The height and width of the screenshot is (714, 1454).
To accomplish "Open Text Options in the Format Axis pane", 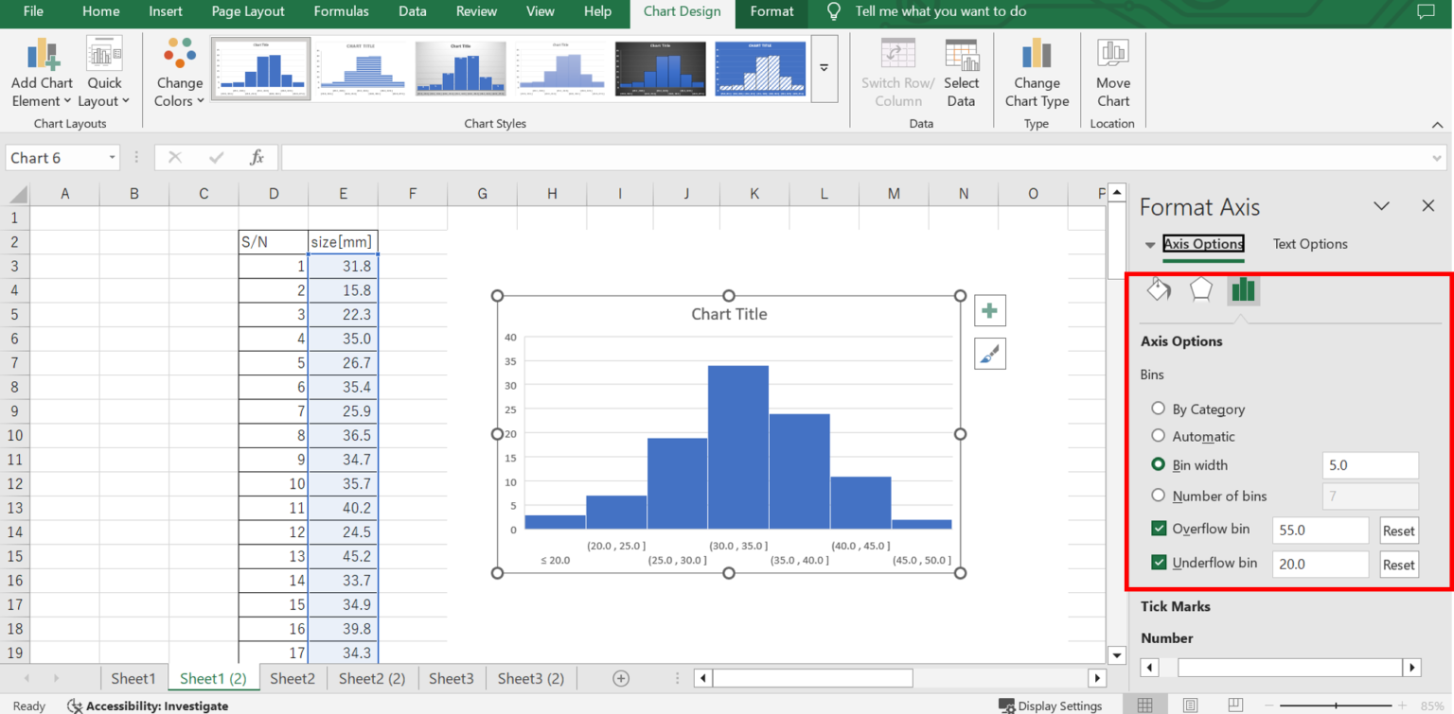I will [x=1309, y=243].
